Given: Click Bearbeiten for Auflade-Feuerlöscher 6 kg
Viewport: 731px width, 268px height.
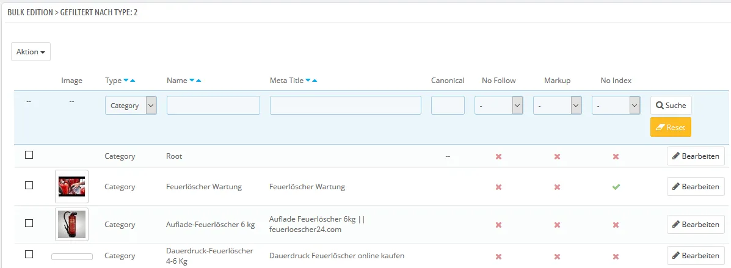Looking at the screenshot, I should tap(696, 224).
